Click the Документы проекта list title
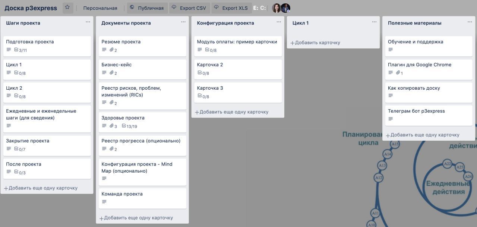Viewport: 477px width, 227px height. 126,23
